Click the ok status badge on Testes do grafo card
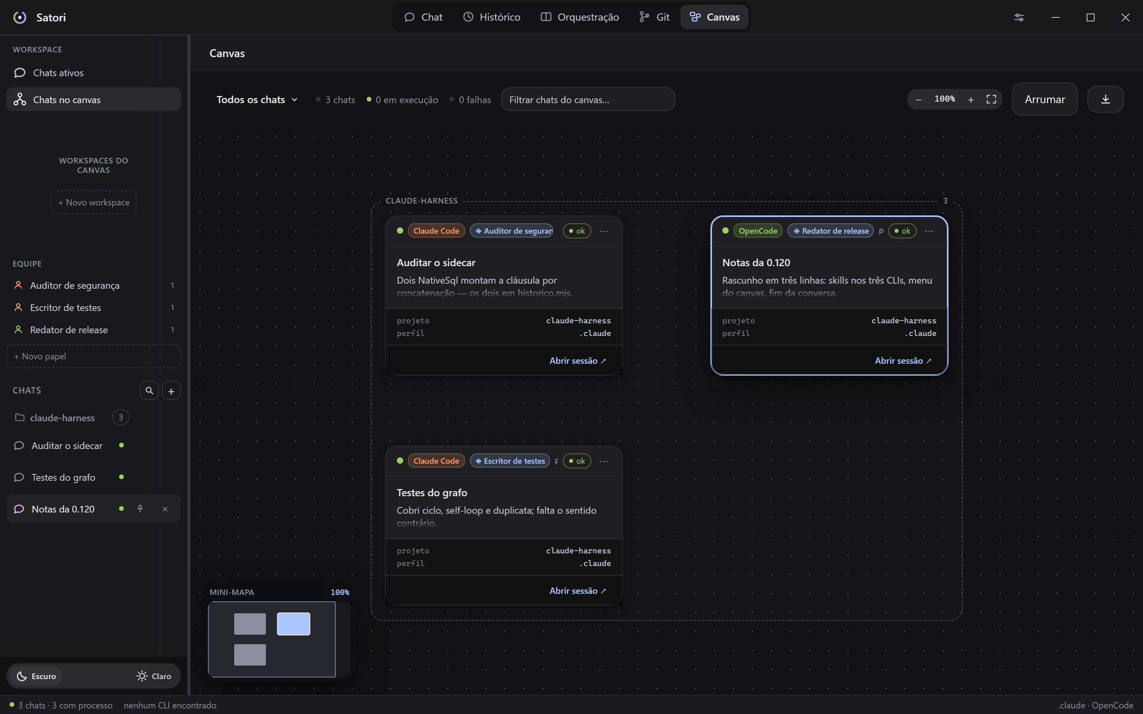This screenshot has width=1143, height=714. pyautogui.click(x=577, y=461)
